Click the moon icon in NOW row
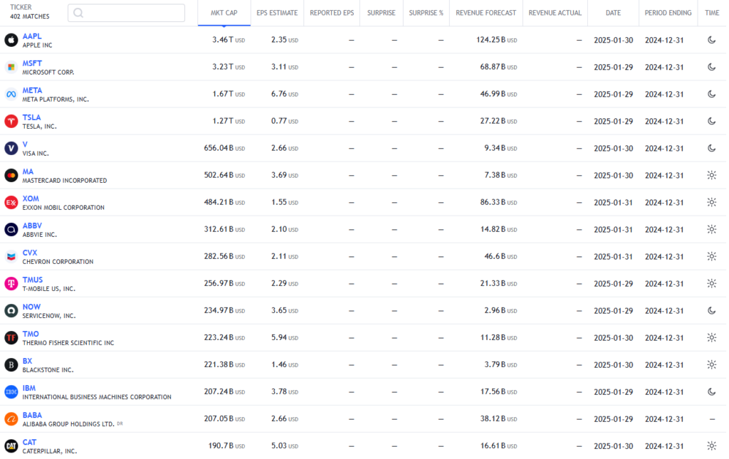This screenshot has width=729, height=459. coord(711,310)
